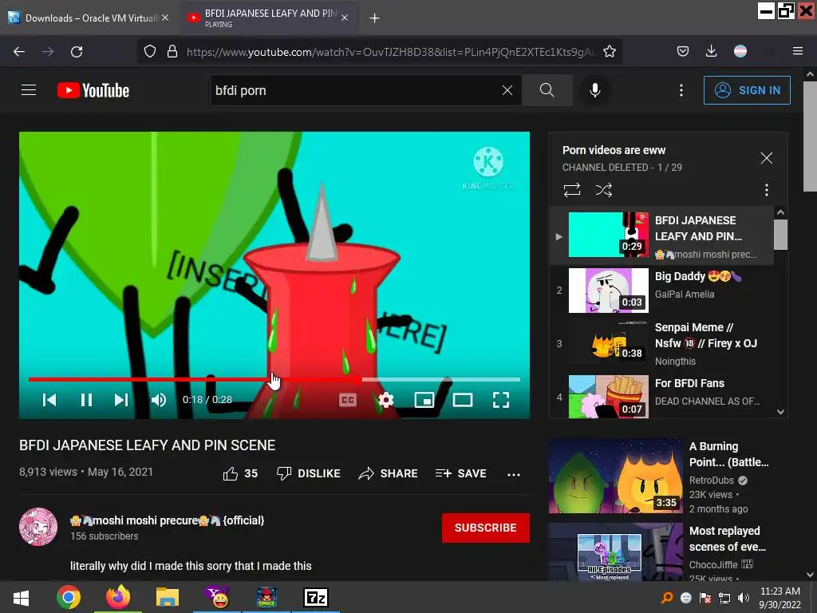Seek on the red video progress bar

[x=274, y=379]
